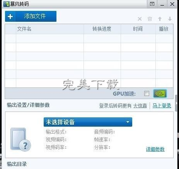Click the 大惊喜 link

140,106
